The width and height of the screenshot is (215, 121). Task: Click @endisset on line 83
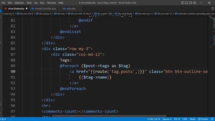(x=70, y=32)
